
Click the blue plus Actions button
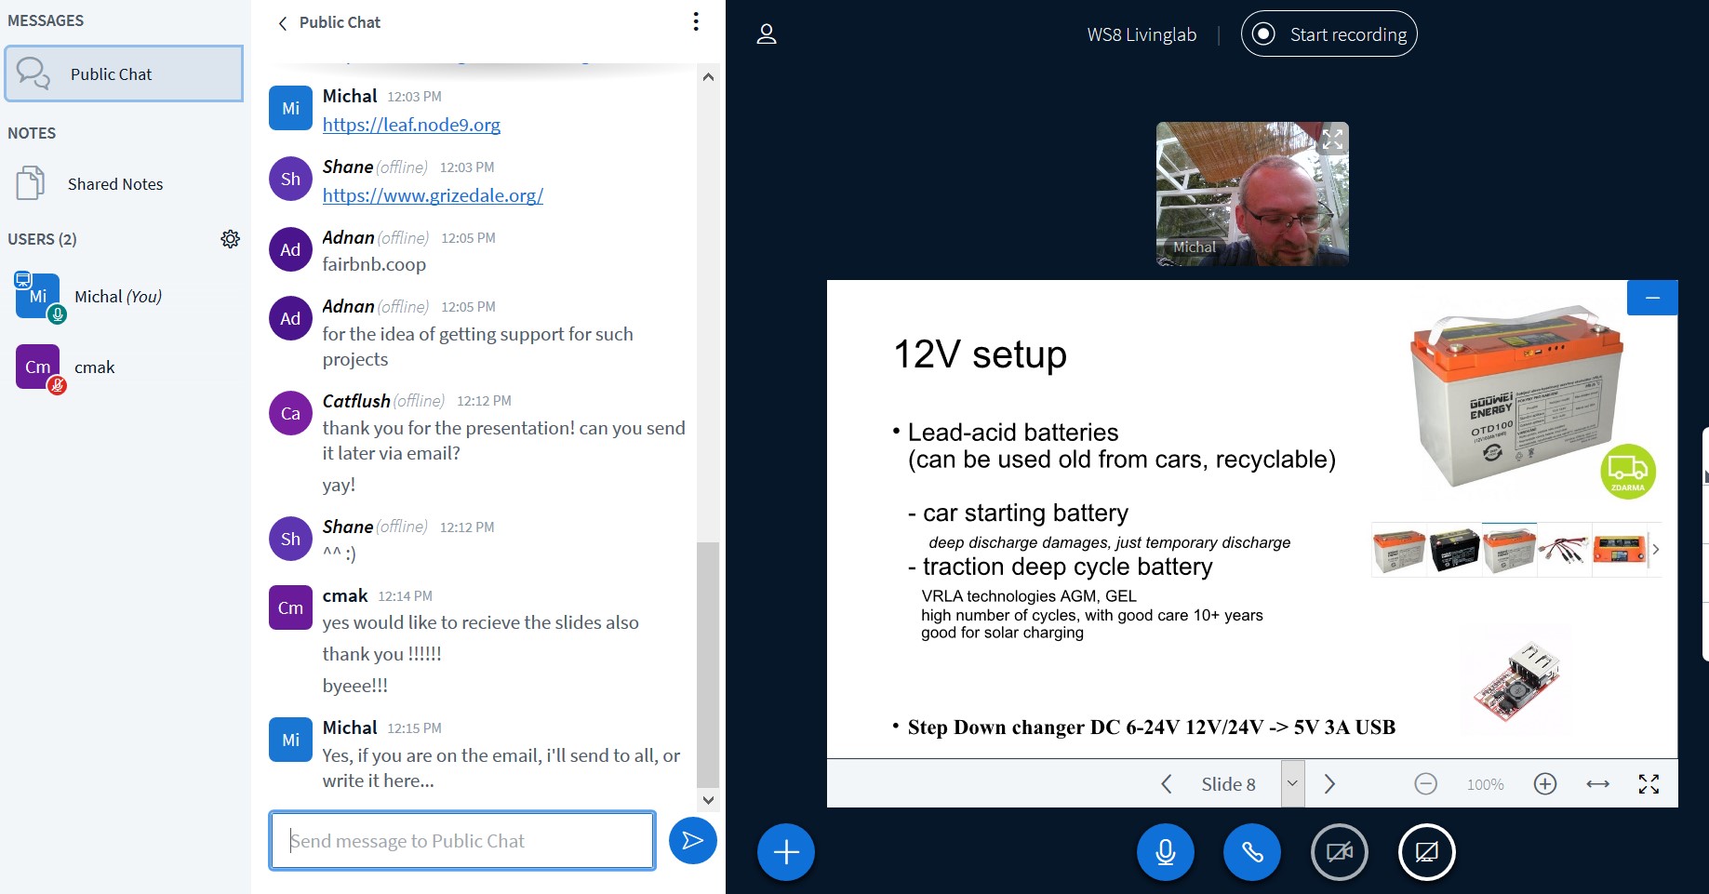click(x=786, y=852)
